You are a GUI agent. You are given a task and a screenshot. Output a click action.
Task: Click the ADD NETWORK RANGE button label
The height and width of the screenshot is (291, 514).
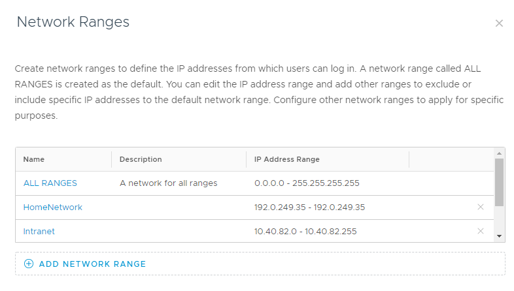coord(92,264)
